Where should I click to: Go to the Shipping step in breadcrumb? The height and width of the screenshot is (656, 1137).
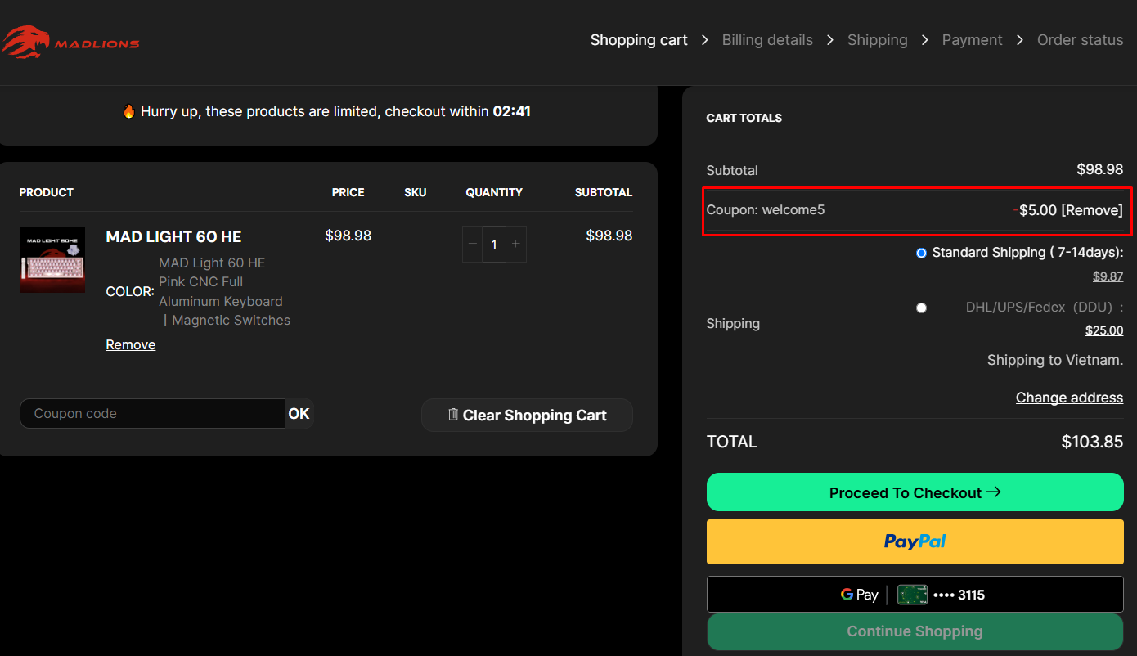coord(878,40)
